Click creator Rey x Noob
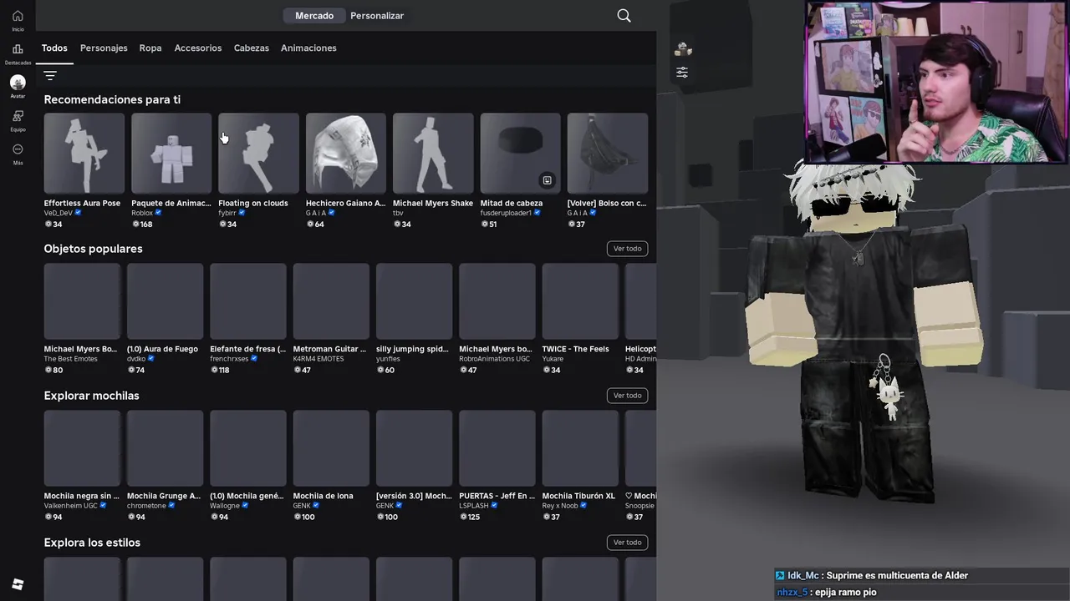This screenshot has height=601, width=1070. [560, 506]
